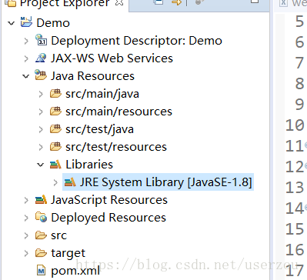Expand the target folder node
Viewport: 307px width, 280px height.
pos(26,253)
